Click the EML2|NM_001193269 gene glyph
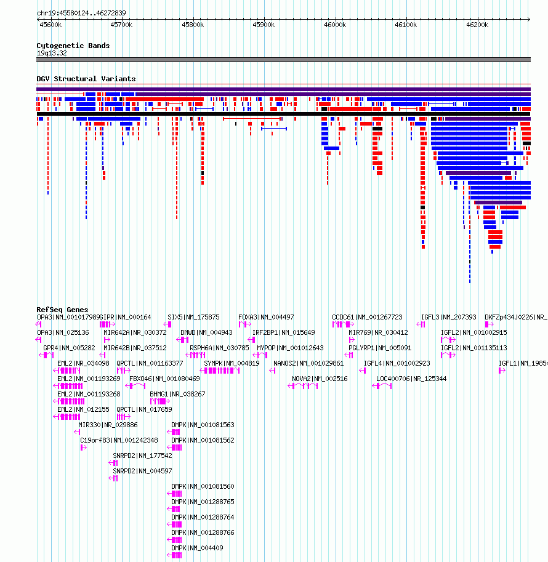This screenshot has width=548, height=562. tap(68, 386)
